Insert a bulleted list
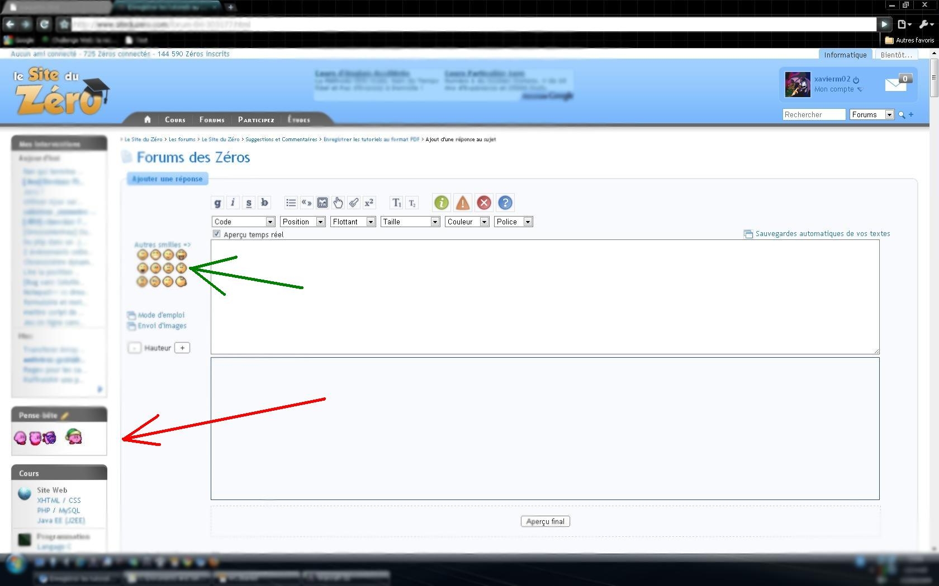The height and width of the screenshot is (586, 939). click(x=291, y=203)
